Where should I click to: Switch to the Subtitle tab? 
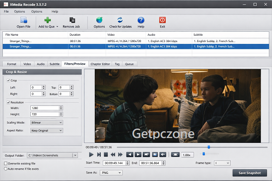[x=54, y=64]
